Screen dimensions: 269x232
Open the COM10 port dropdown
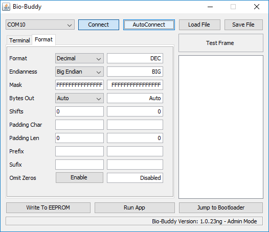[x=40, y=25]
